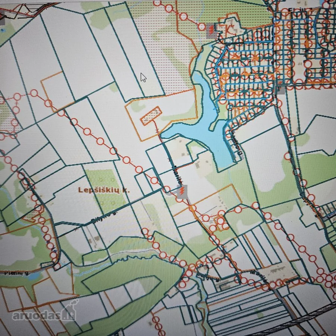Select the orange-outlined parcel right of the transformer icon
This screenshot has width=336, height=336.
pyautogui.click(x=207, y=200)
